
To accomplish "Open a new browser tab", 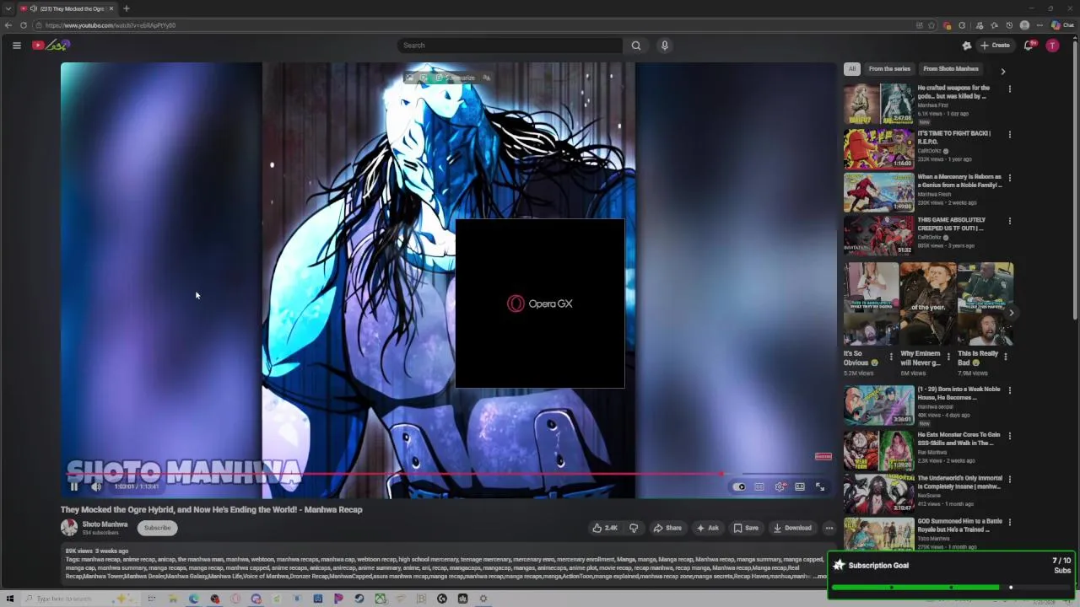I will pyautogui.click(x=127, y=8).
